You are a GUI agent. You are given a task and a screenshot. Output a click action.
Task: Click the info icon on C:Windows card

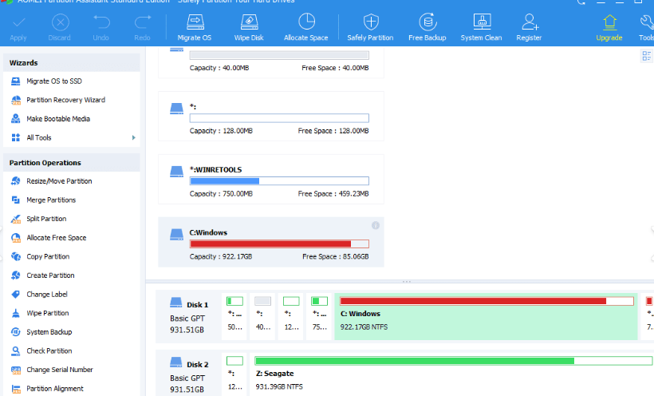tap(376, 226)
